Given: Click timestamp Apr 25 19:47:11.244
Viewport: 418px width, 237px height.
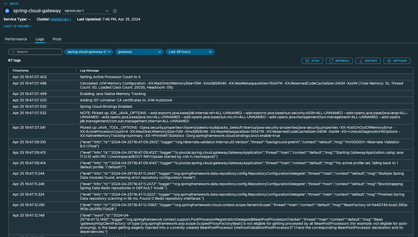Looking at the screenshot, I should coord(28,173).
